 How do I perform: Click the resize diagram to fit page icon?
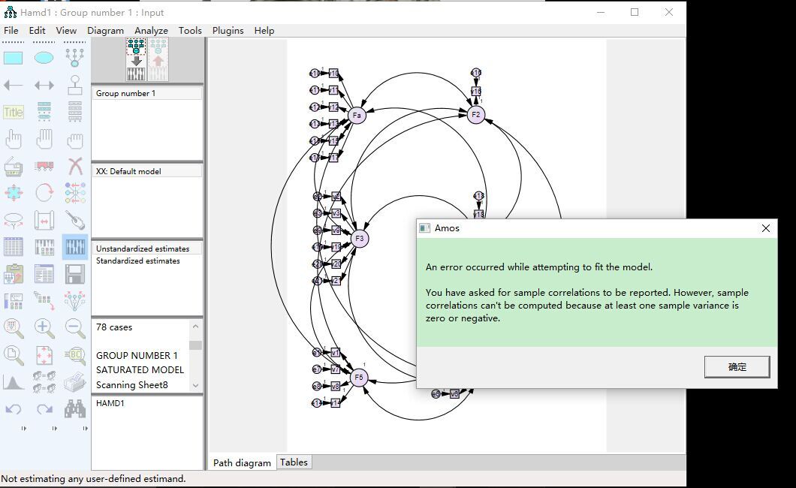(44, 355)
